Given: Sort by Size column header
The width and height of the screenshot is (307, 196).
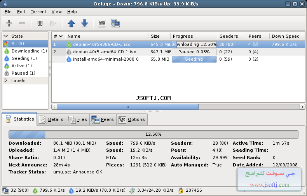Looking at the screenshot, I should pyautogui.click(x=159, y=36).
